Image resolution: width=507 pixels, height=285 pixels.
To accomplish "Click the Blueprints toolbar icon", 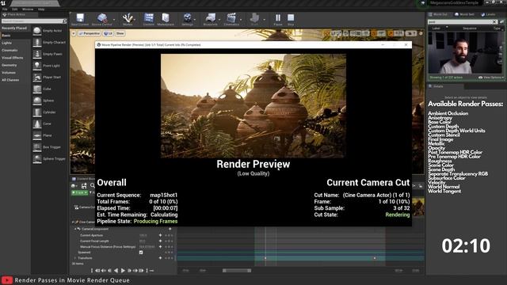I will pyautogui.click(x=211, y=17).
